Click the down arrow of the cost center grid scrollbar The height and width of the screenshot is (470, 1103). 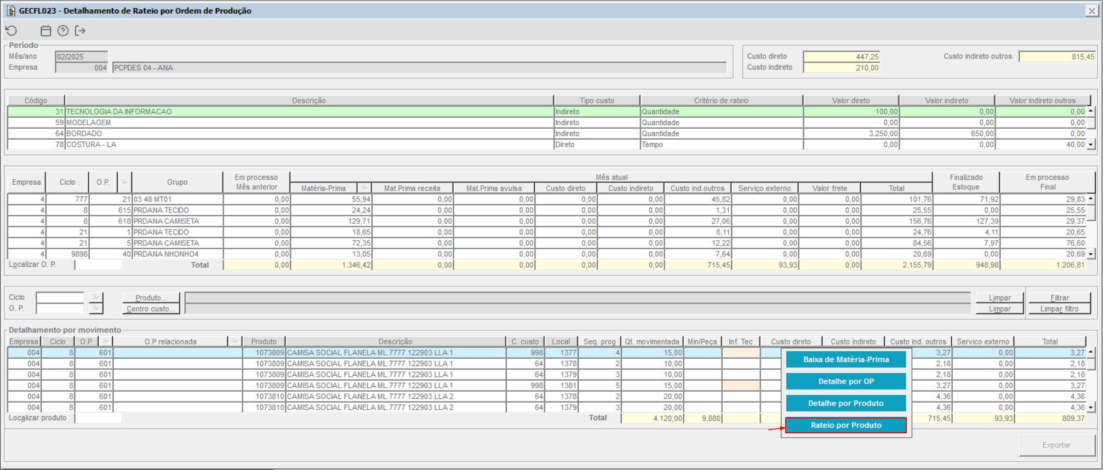coord(1090,145)
